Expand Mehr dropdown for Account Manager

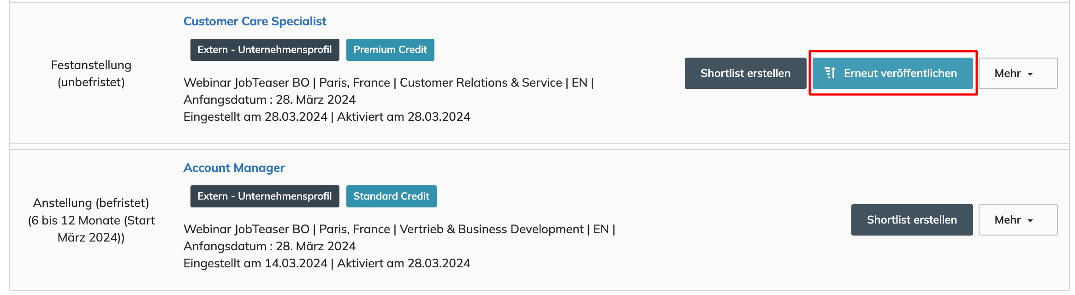point(1017,220)
